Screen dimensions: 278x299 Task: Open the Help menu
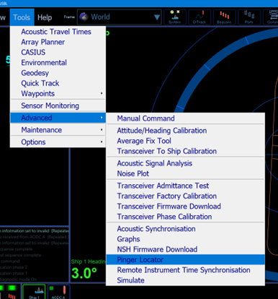click(x=45, y=17)
